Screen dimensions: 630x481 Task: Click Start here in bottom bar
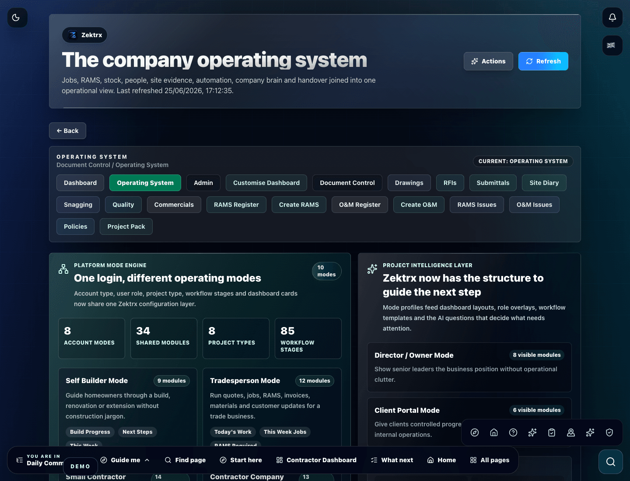tap(241, 460)
